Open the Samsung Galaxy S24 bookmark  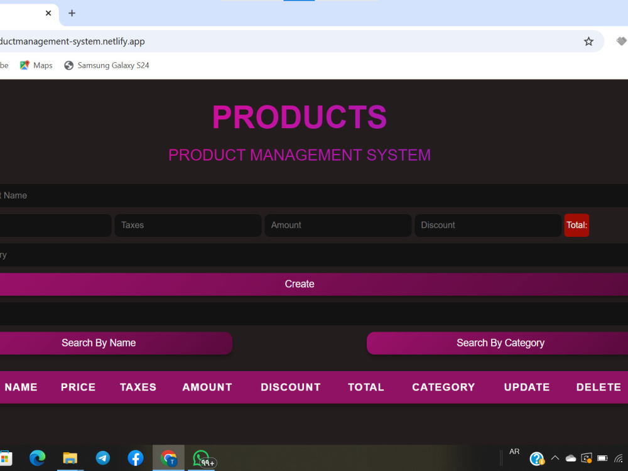point(107,65)
